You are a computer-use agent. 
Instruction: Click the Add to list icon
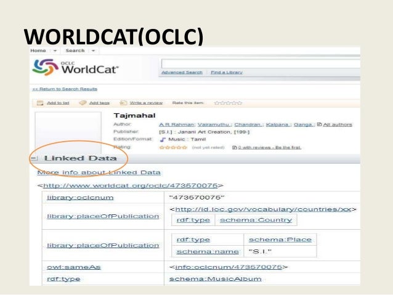click(40, 103)
